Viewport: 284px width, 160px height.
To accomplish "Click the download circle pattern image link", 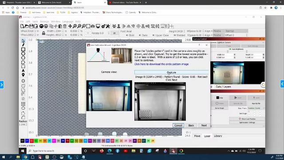I will click(x=162, y=64).
